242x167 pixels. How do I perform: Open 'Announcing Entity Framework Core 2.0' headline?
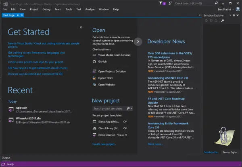pos(168,125)
